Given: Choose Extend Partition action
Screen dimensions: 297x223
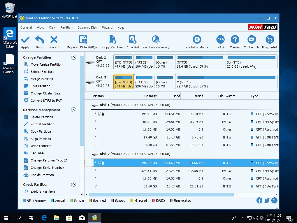Looking at the screenshot, I should coord(42,72).
